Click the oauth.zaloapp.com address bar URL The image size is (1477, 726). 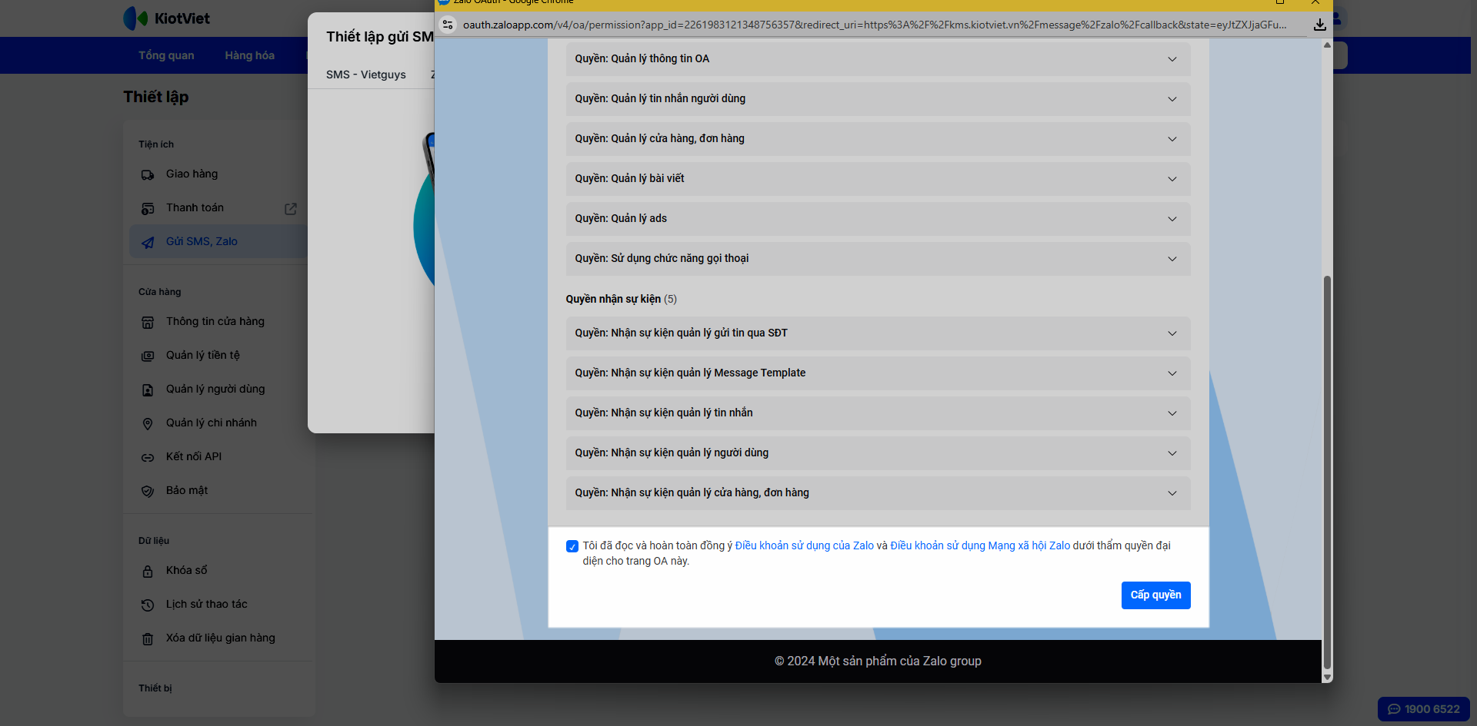pyautogui.click(x=874, y=25)
